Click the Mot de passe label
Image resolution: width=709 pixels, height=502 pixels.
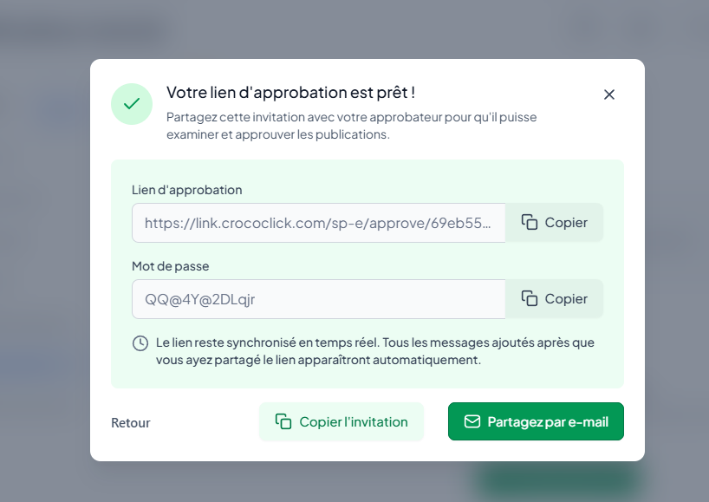(x=171, y=266)
